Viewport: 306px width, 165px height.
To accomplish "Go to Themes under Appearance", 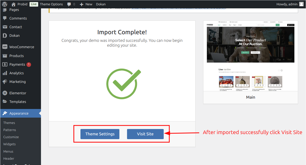I will tap(9, 123).
